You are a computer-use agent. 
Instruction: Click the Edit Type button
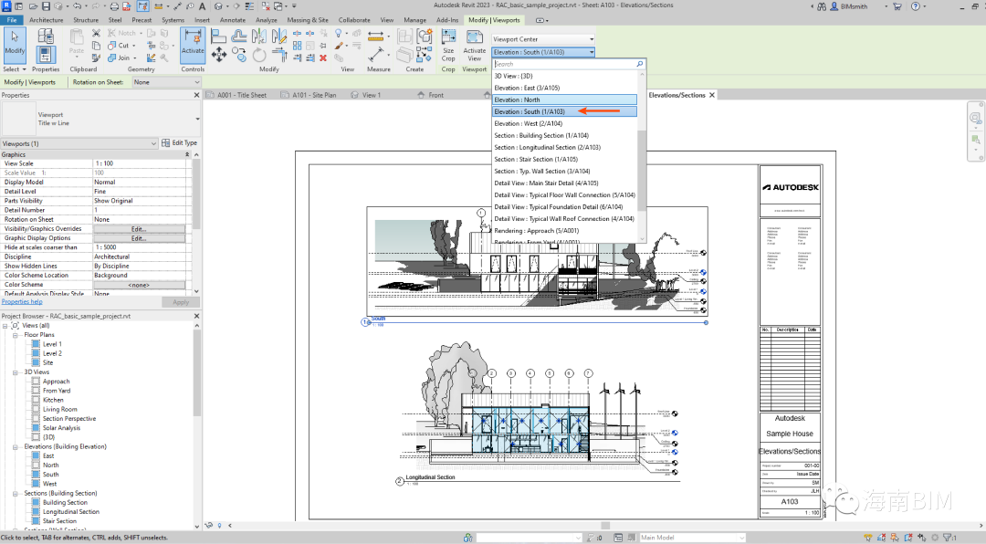coord(180,142)
